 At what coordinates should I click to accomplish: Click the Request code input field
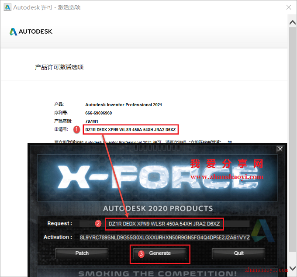164,224
